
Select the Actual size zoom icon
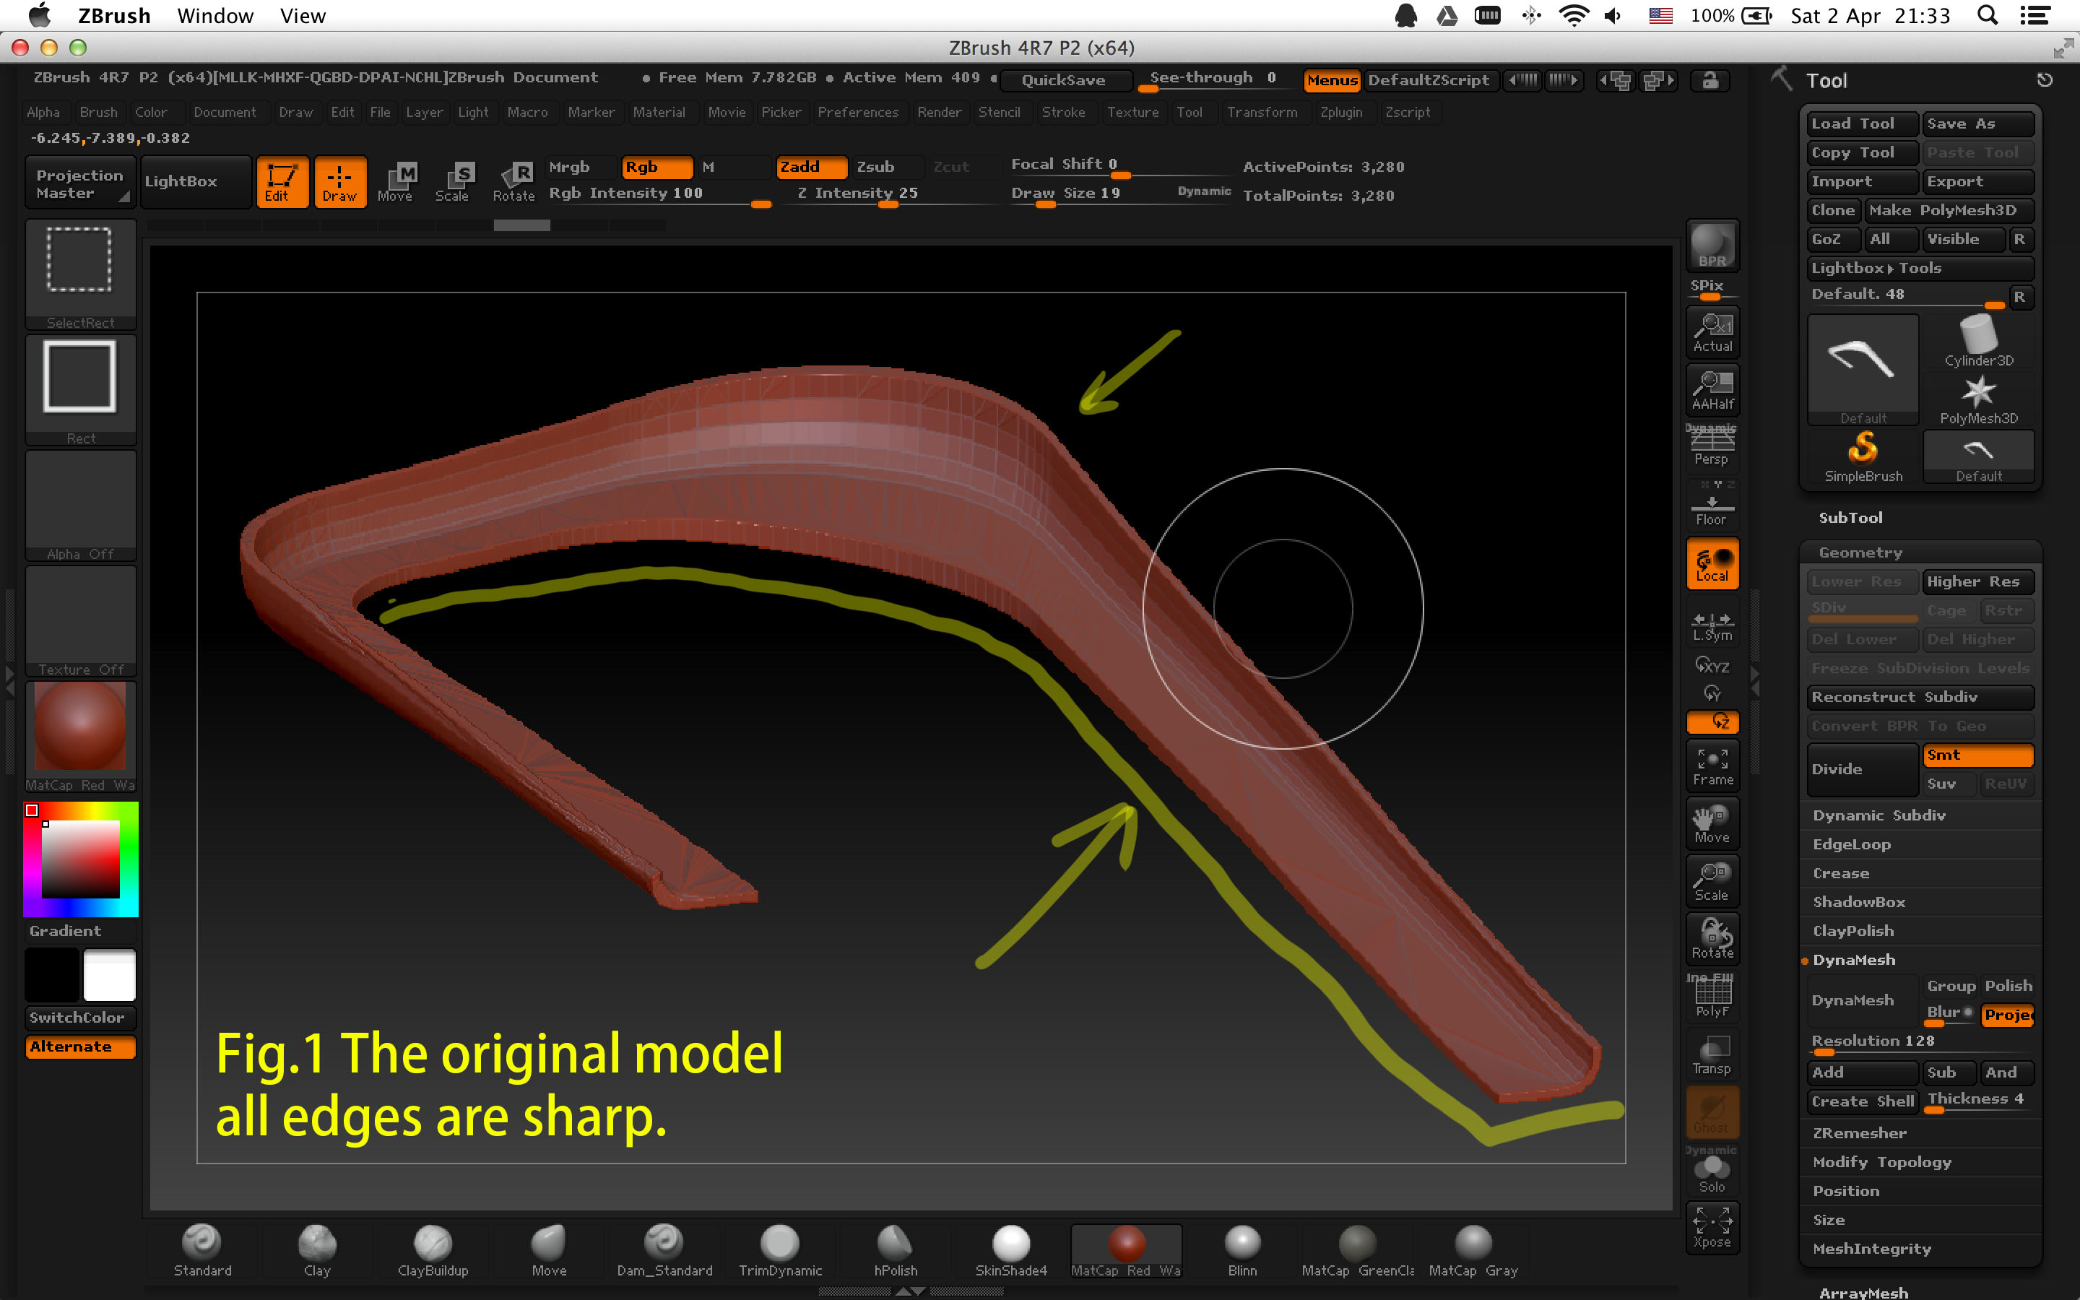click(x=1712, y=332)
